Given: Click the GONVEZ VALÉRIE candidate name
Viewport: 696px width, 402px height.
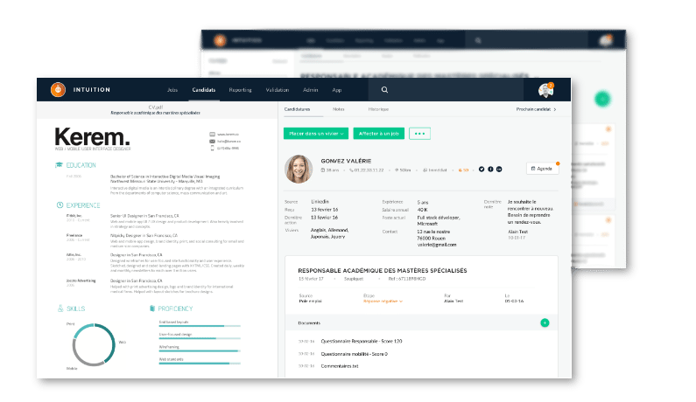Looking at the screenshot, I should pos(346,161).
